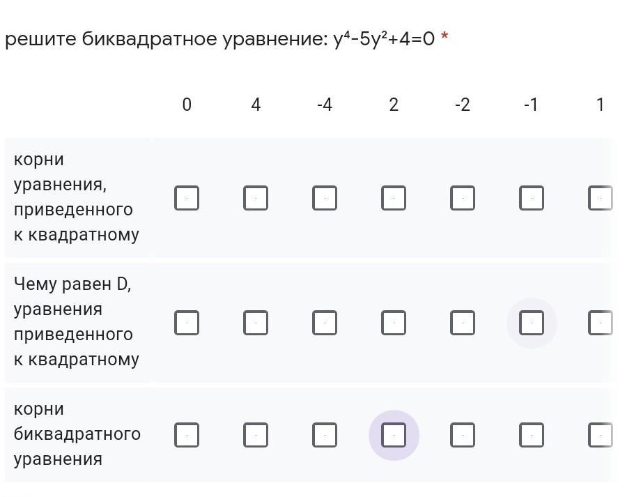Mark column 2 in 'Чему равен D' row
The image size is (634, 497).
[x=394, y=323]
